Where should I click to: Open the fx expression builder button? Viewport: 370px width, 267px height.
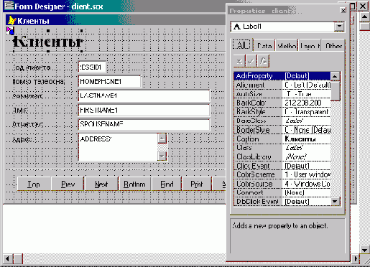point(263,61)
